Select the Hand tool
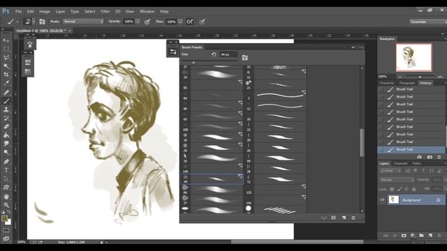447x251 pixels. 6,197
